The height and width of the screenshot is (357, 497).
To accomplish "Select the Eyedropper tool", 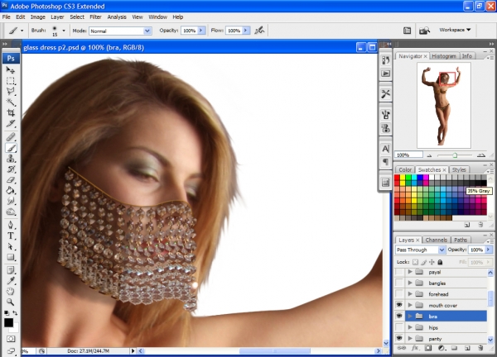I will (x=11, y=281).
